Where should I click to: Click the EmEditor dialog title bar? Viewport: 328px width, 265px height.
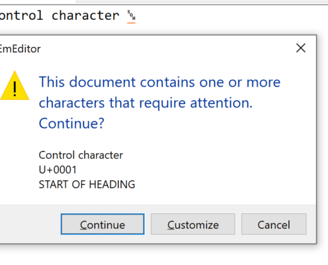tap(144, 48)
